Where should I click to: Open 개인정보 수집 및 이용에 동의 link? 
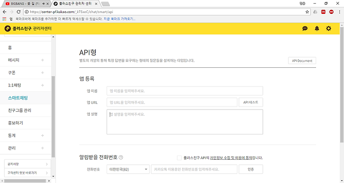click(x=231, y=158)
